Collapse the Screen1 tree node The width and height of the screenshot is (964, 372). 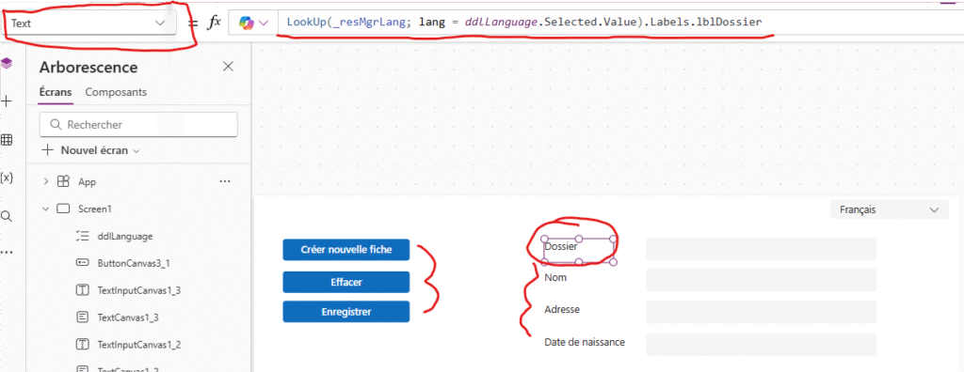click(45, 209)
